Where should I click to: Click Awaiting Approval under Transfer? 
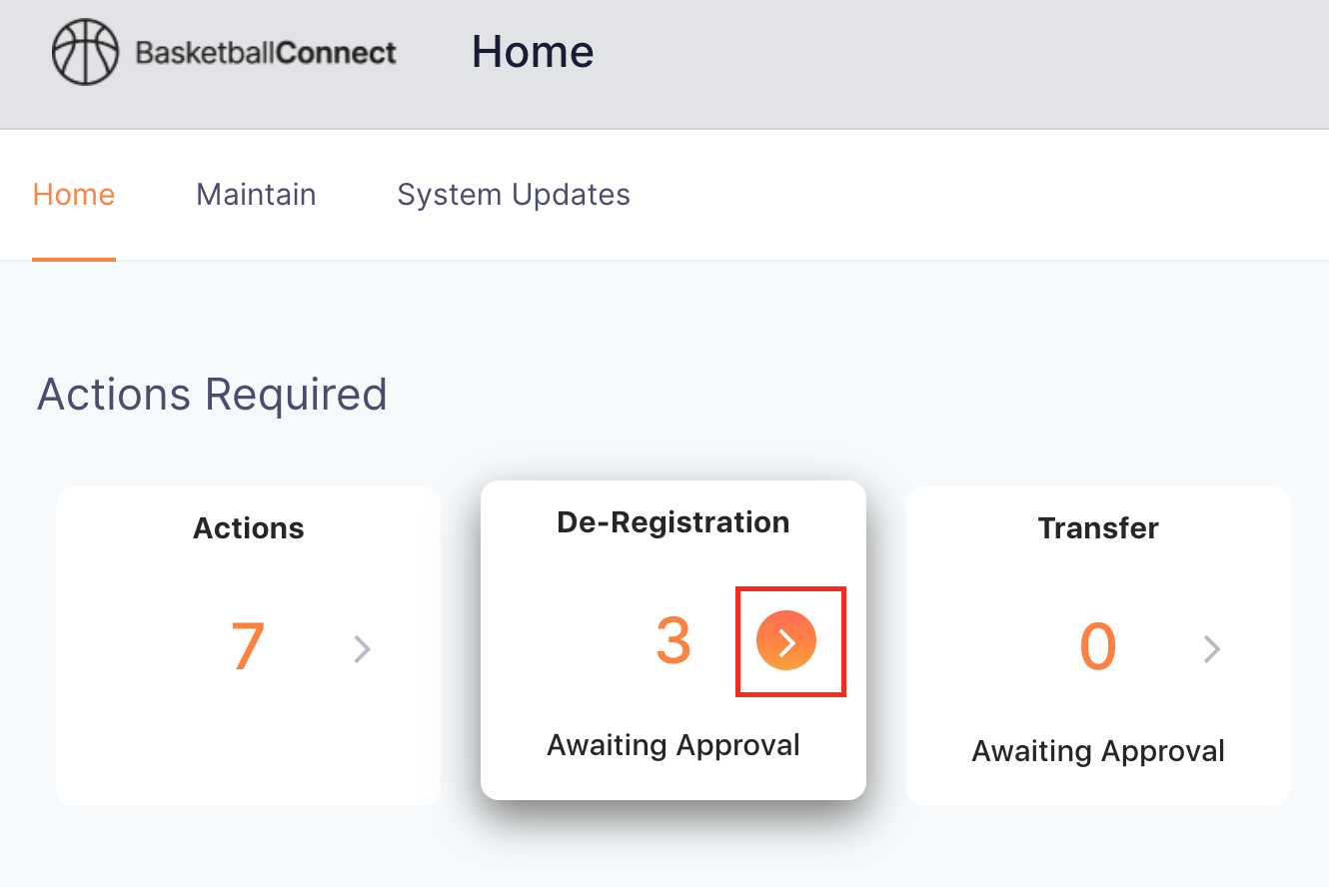click(x=1098, y=751)
